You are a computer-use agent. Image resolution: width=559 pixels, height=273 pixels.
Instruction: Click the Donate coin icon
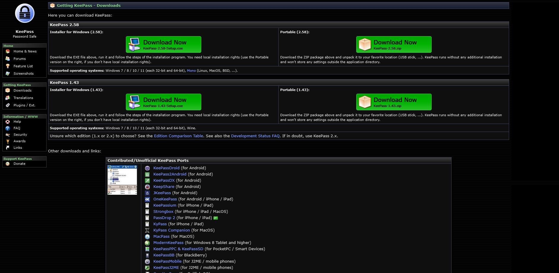8,164
